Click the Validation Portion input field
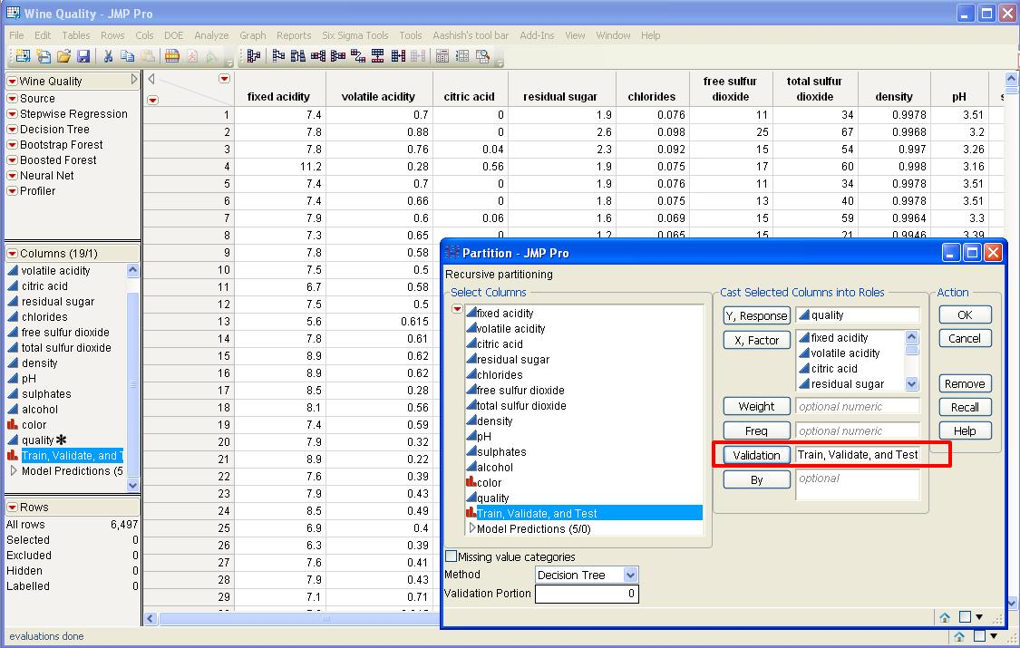The height and width of the screenshot is (648, 1020). pos(587,594)
